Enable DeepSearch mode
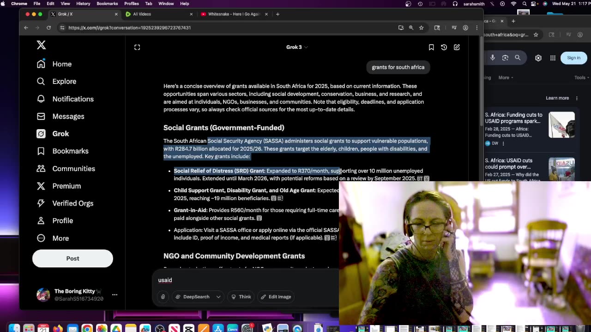The width and height of the screenshot is (591, 332). 193,296
